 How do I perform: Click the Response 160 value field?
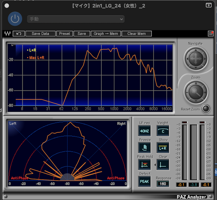pyautogui.click(x=163, y=184)
